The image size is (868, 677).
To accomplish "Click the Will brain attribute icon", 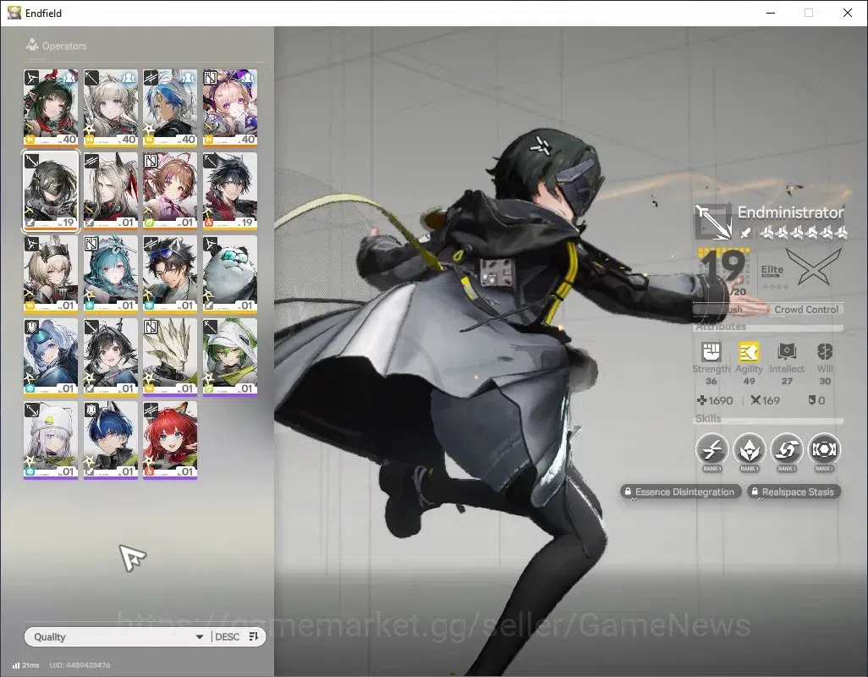I will tap(824, 351).
